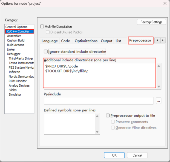
Task: Select Simulator entry
Action: tap(15, 94)
